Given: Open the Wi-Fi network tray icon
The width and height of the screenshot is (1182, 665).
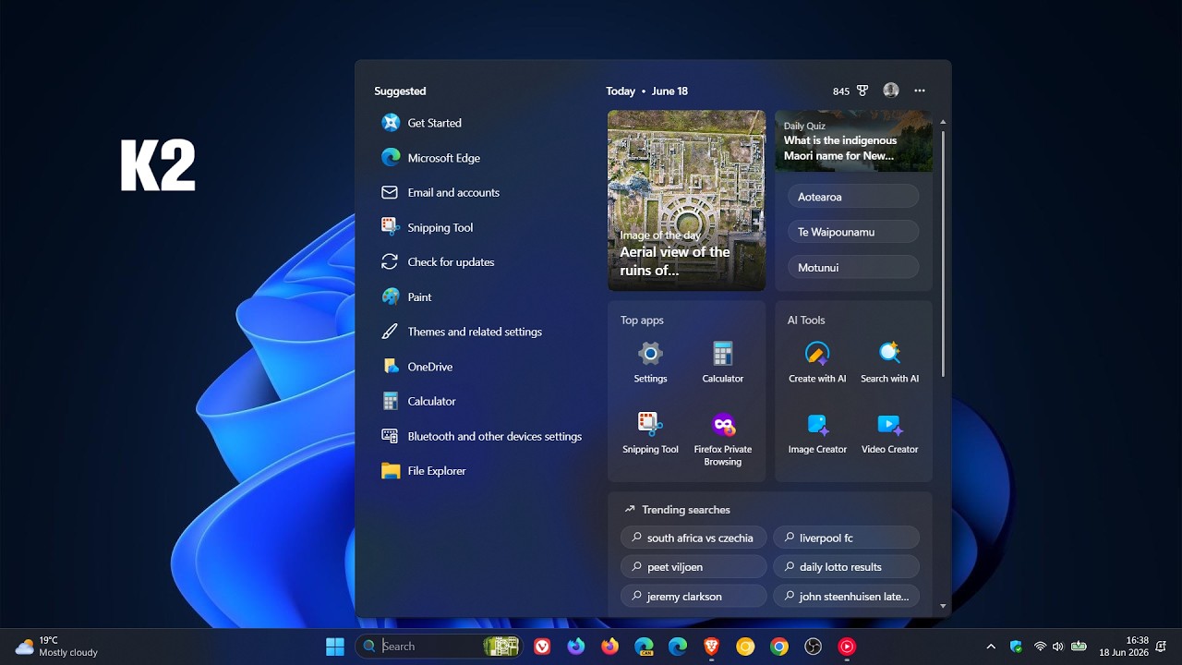Looking at the screenshot, I should click(1041, 647).
